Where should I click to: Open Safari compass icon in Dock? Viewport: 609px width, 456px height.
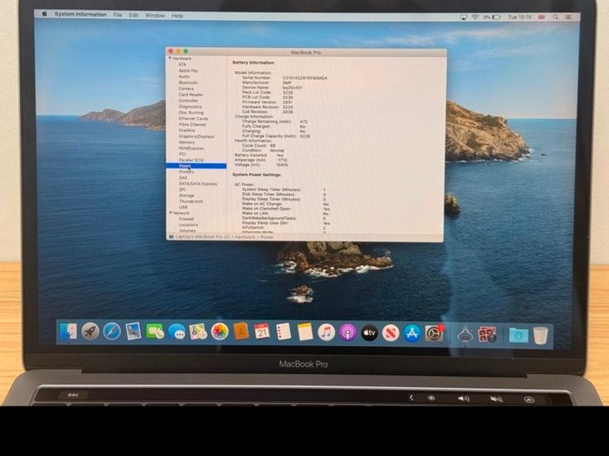[112, 332]
